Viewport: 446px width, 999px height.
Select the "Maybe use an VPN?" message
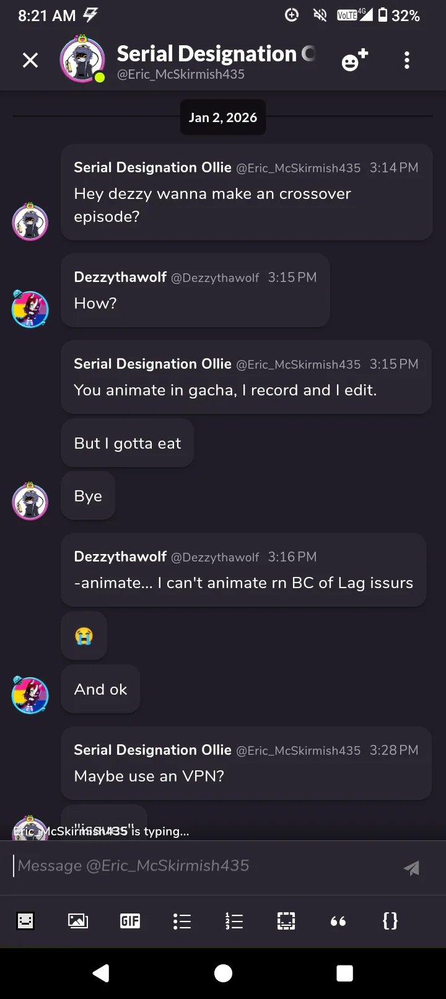pos(149,776)
